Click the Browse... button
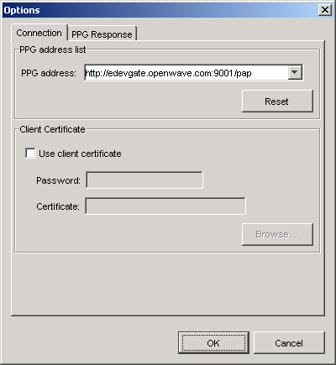 click(x=277, y=234)
